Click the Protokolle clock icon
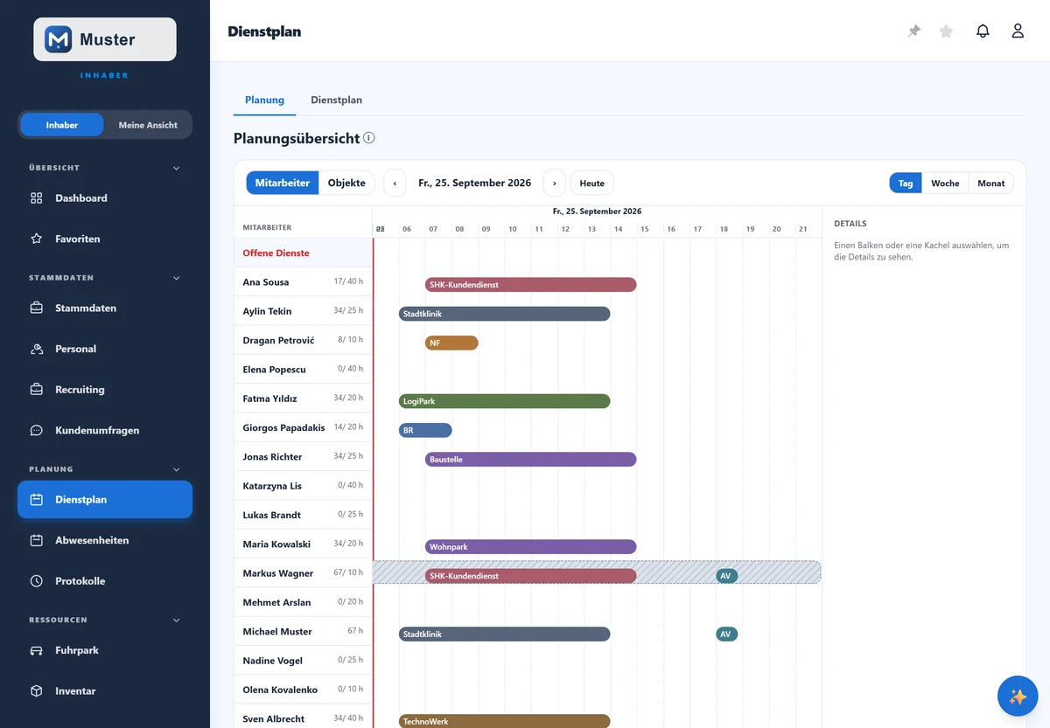Image resolution: width=1050 pixels, height=728 pixels. (37, 581)
